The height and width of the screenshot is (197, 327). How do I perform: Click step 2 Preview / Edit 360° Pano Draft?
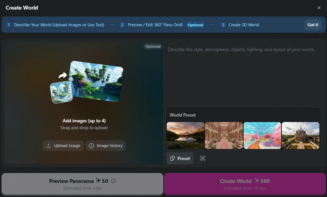[x=151, y=25]
